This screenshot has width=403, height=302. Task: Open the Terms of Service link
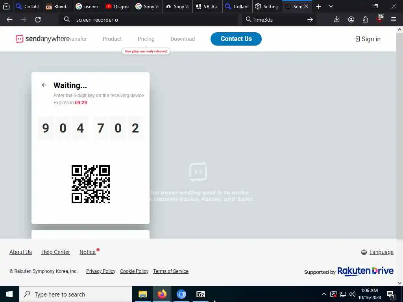[171, 271]
